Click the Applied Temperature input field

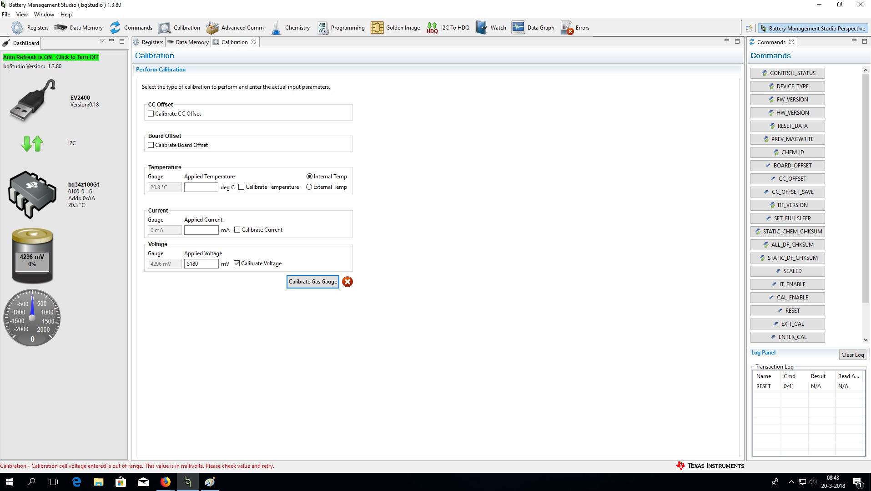click(x=201, y=187)
